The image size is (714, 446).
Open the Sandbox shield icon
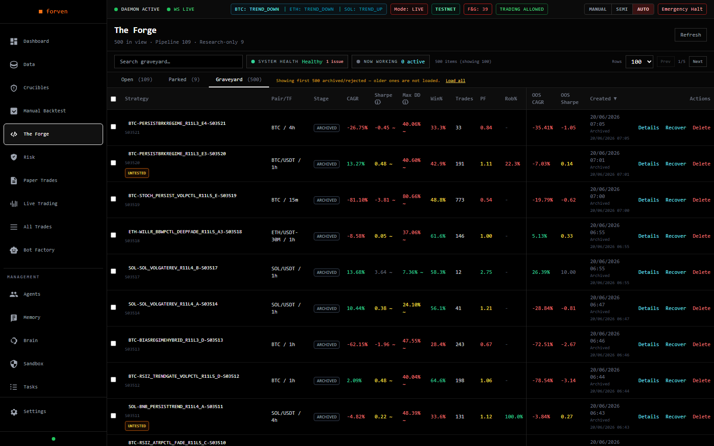14,364
